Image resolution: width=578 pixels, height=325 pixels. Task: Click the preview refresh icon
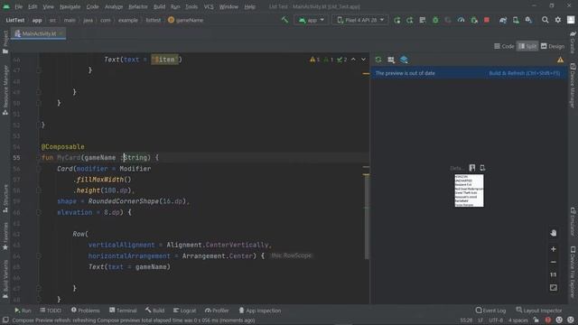[378, 60]
